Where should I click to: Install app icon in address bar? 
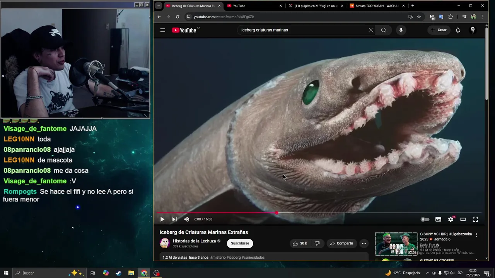pyautogui.click(x=410, y=17)
